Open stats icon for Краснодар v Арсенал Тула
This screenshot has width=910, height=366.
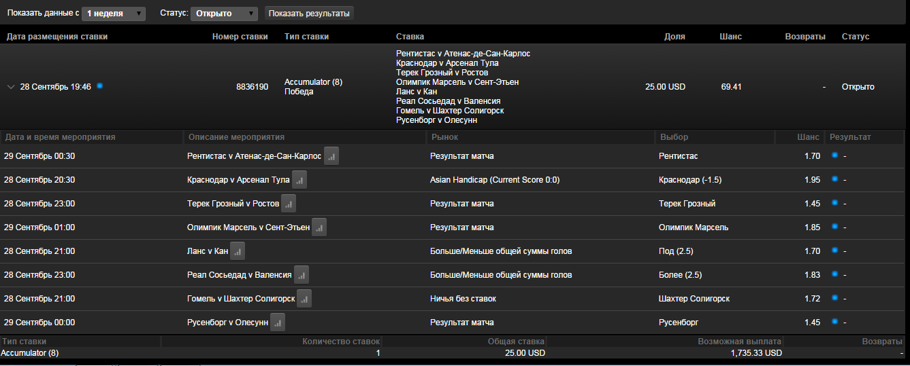click(299, 180)
